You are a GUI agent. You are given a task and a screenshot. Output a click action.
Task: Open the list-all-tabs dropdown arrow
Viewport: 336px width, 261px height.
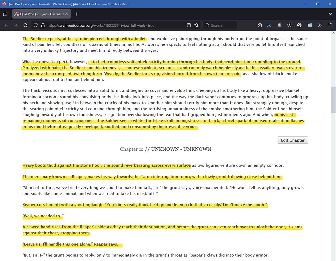tap(330, 14)
